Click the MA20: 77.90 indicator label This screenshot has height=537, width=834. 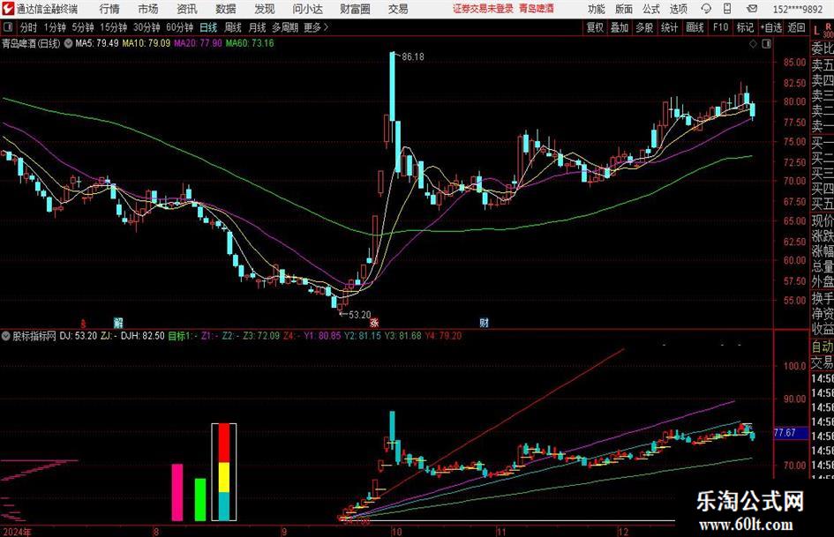coord(198,43)
